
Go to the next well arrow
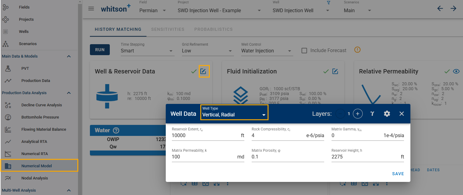point(453,9)
